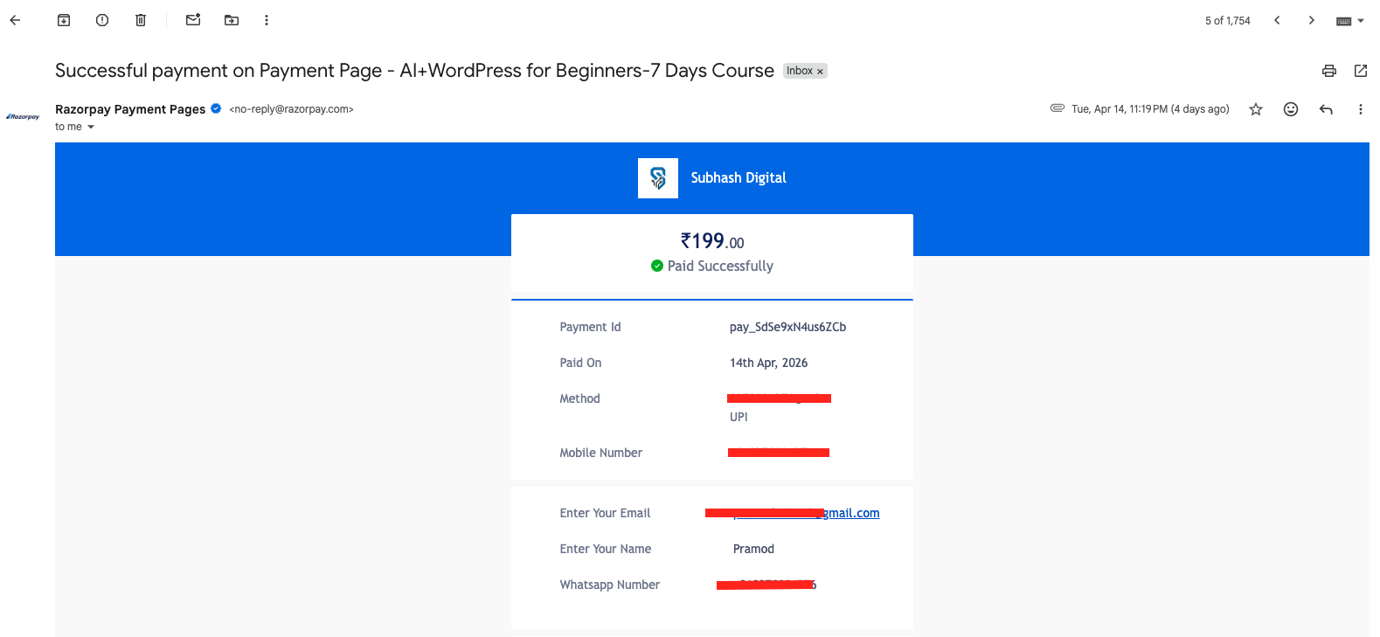Screen dimensions: 1380x637
Task: Go to the newer email
Action: (x=1277, y=20)
